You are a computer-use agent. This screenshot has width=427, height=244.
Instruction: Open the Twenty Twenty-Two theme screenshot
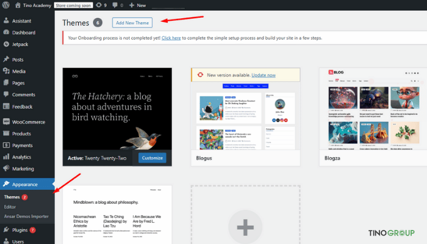tap(117, 109)
